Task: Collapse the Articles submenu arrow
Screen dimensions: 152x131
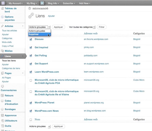Action: pos(23,26)
